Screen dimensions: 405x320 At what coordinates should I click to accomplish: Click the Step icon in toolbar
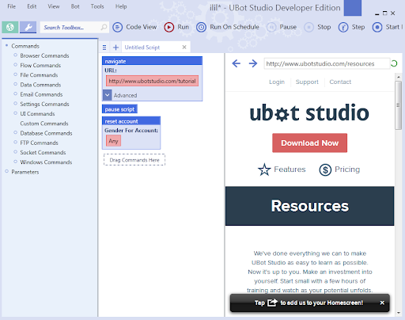[x=343, y=27]
